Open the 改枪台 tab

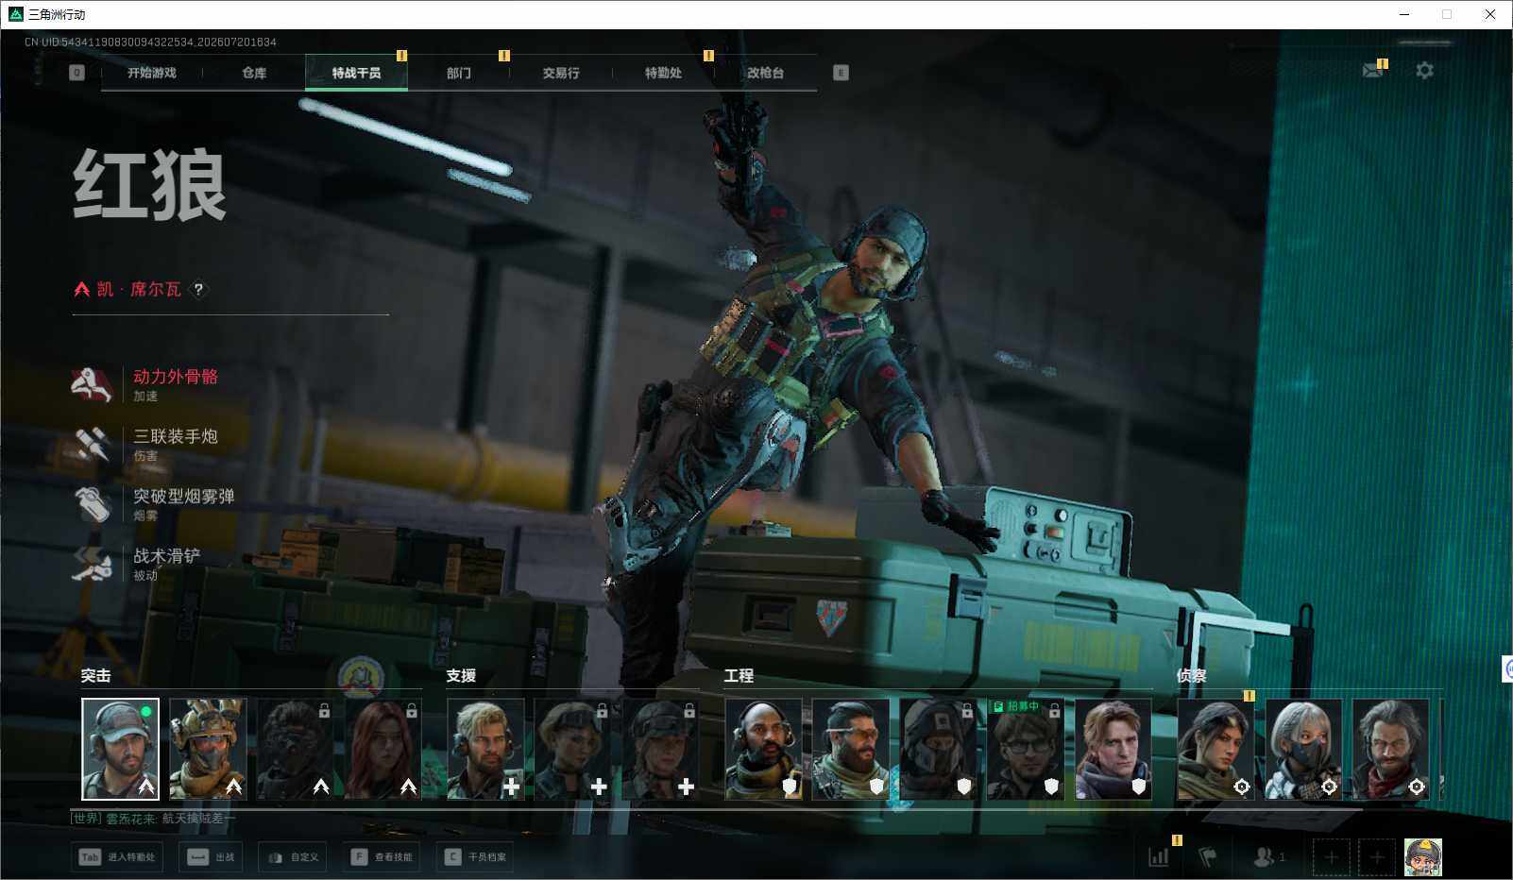[x=765, y=73]
